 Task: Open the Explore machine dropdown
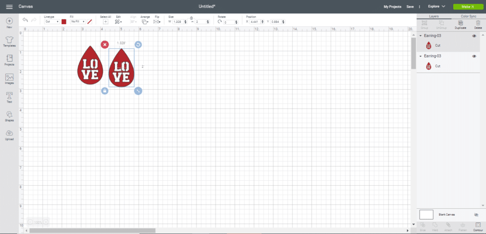point(436,7)
